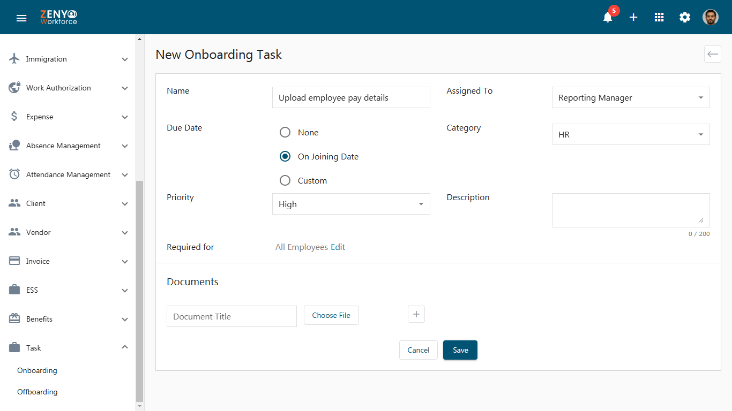The image size is (732, 411).
Task: Click the Benefits gift icon
Action: click(14, 319)
